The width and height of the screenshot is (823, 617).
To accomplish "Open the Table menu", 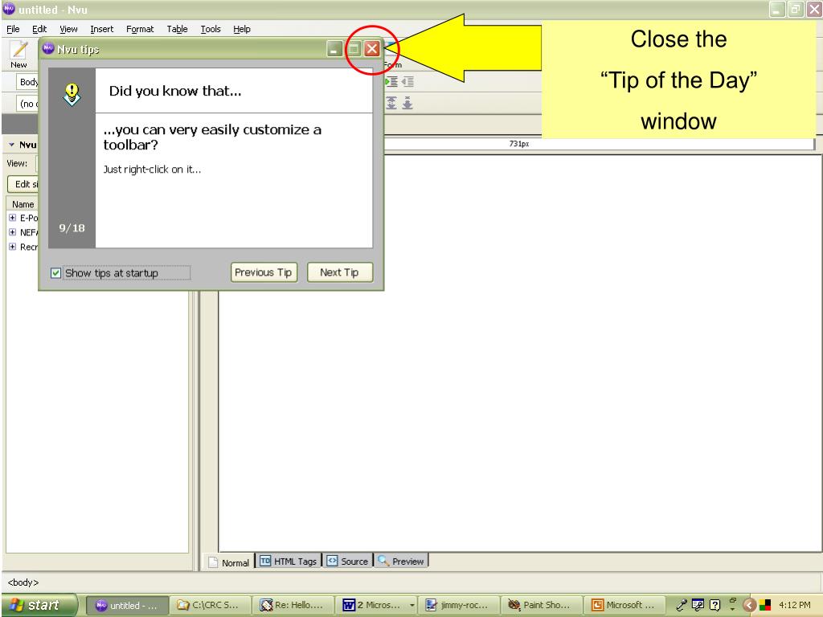I will click(177, 29).
